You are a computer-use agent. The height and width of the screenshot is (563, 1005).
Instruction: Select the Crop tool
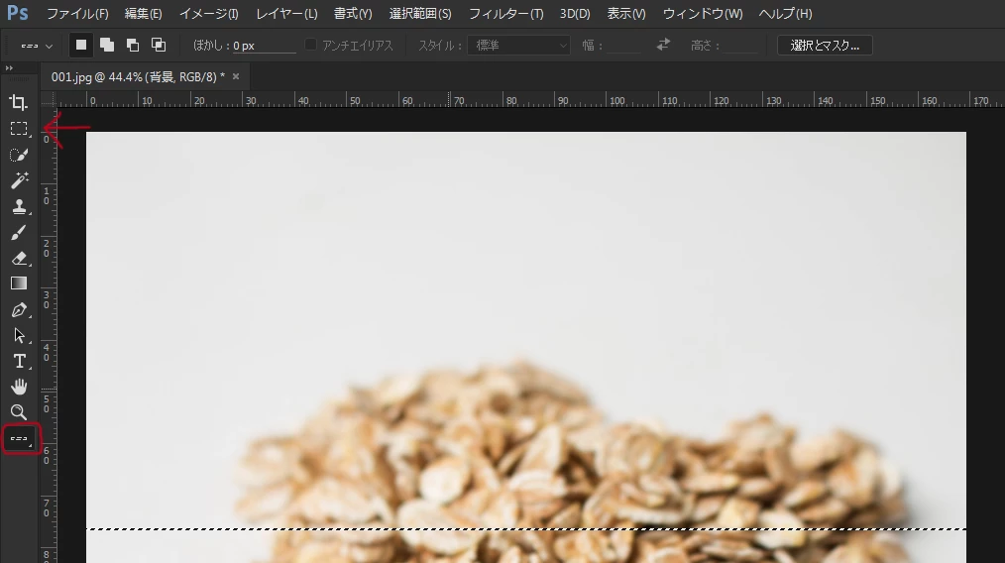pyautogui.click(x=19, y=103)
